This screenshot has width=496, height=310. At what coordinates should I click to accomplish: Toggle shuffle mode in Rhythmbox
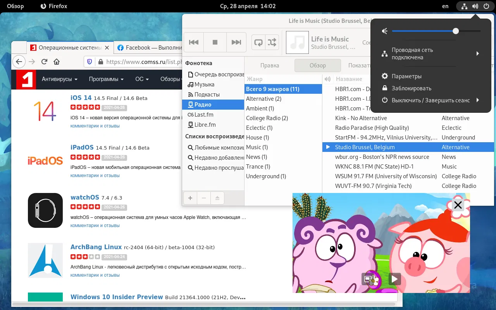[x=272, y=42]
